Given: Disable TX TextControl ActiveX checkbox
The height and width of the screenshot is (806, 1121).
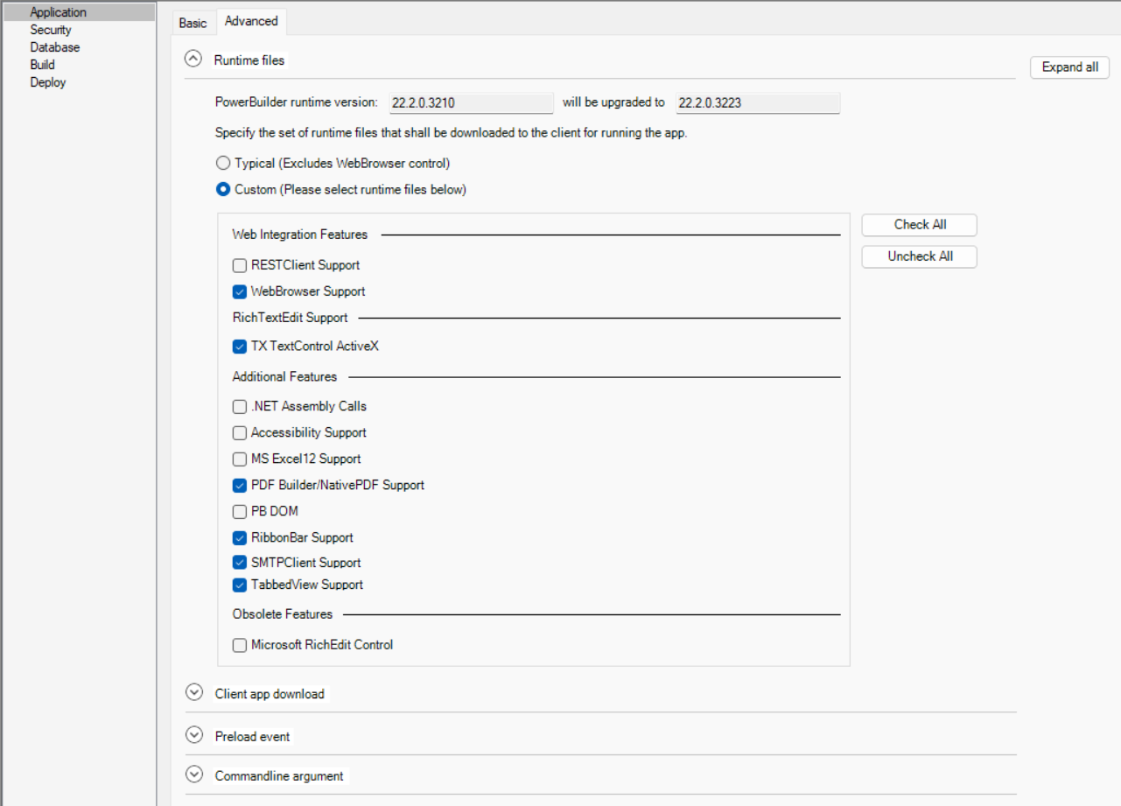Looking at the screenshot, I should (x=240, y=347).
